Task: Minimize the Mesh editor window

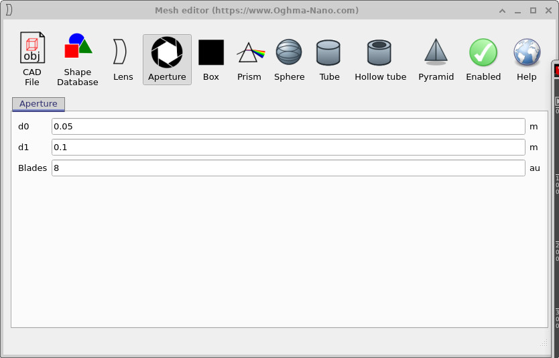Action: click(518, 11)
